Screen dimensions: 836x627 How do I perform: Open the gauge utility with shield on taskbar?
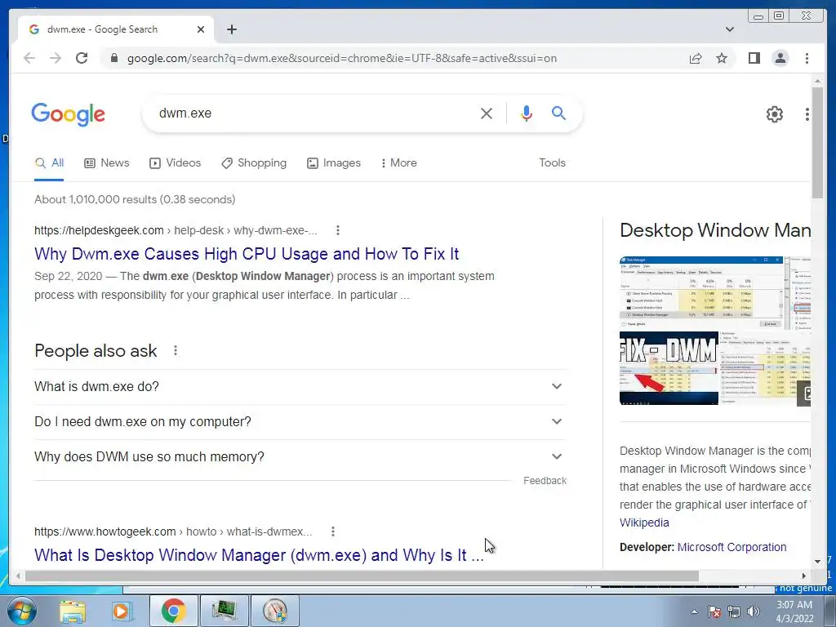coord(274,611)
